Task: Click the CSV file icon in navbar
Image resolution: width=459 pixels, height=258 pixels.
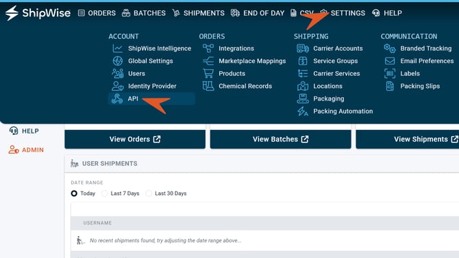Action: 293,13
